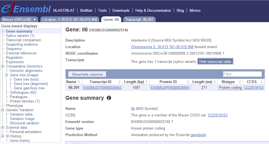Collapse the Genetic Variation tree section
269x144 pixels.
[3, 110]
